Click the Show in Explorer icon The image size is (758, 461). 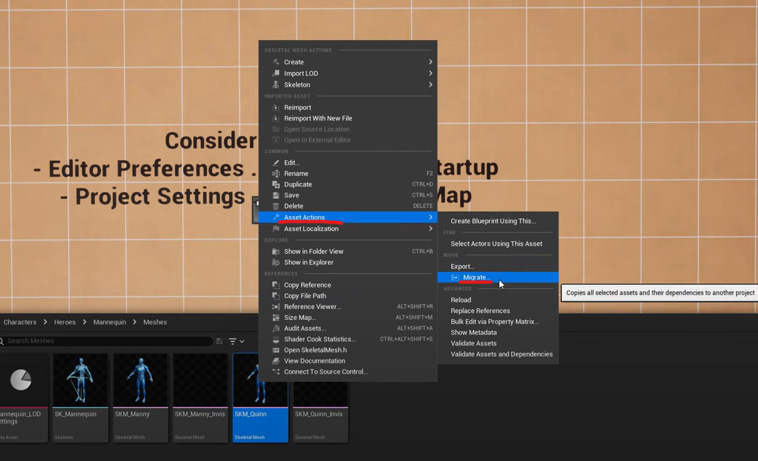pos(276,262)
